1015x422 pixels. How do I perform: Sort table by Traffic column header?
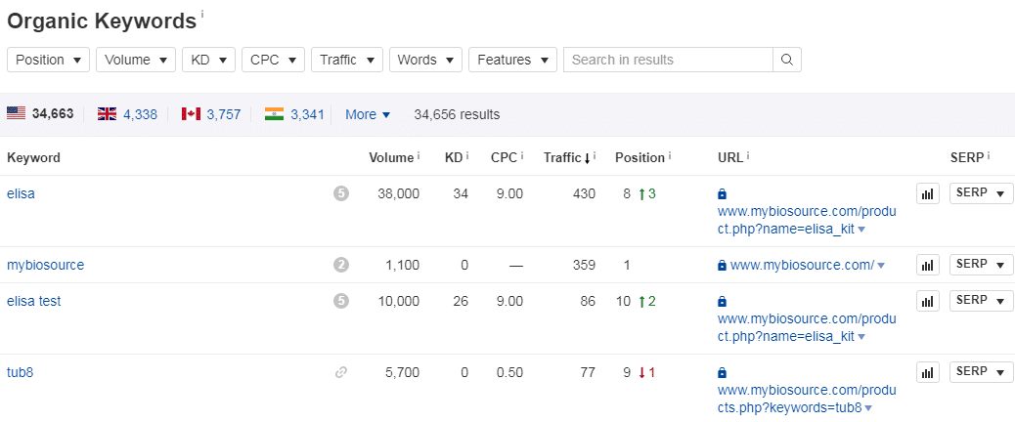tap(566, 157)
